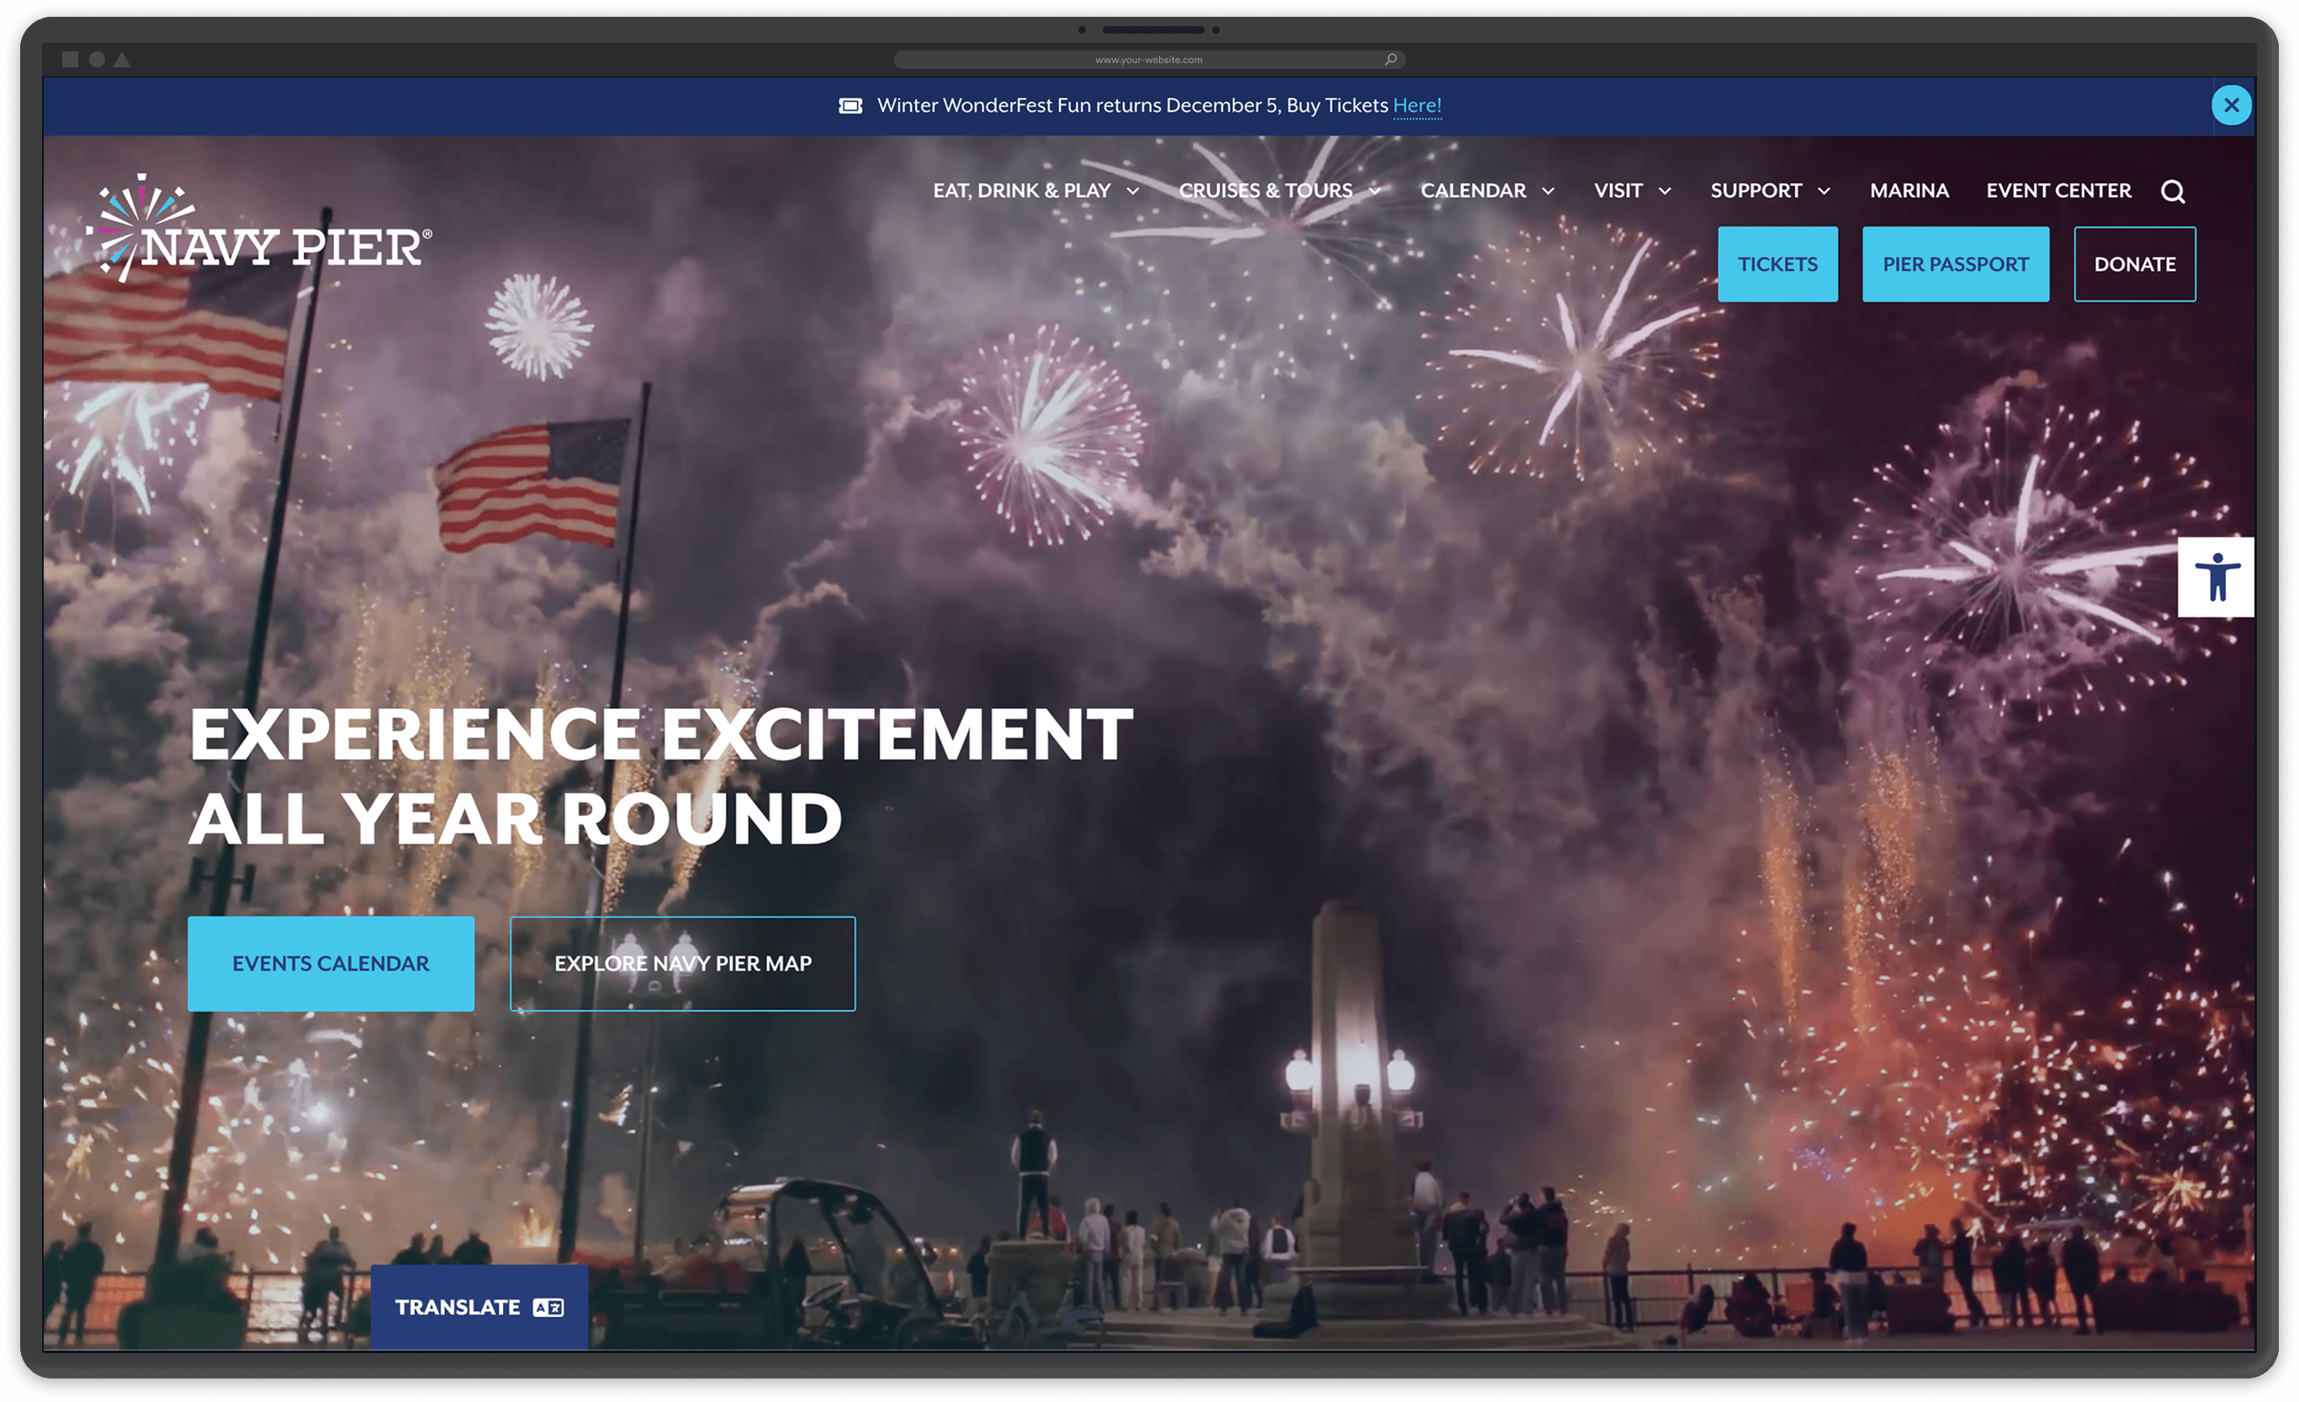Go to the Marina page

(1909, 191)
